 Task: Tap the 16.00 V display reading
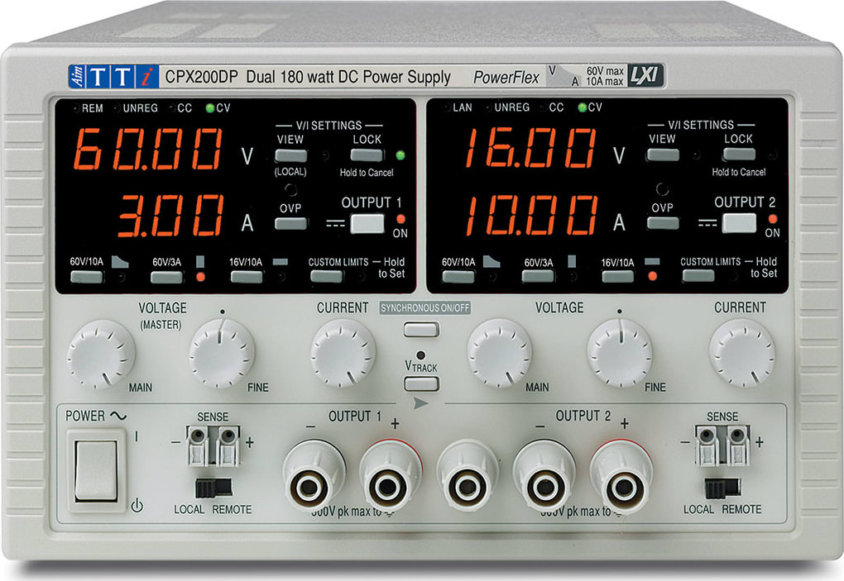click(530, 148)
